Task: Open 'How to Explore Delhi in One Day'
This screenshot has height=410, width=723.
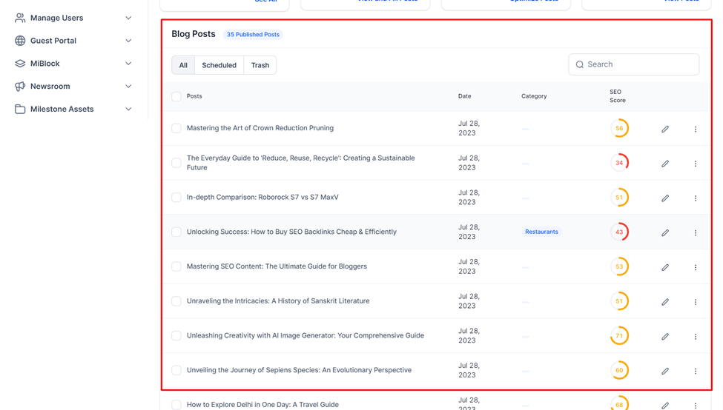Action: (x=263, y=405)
